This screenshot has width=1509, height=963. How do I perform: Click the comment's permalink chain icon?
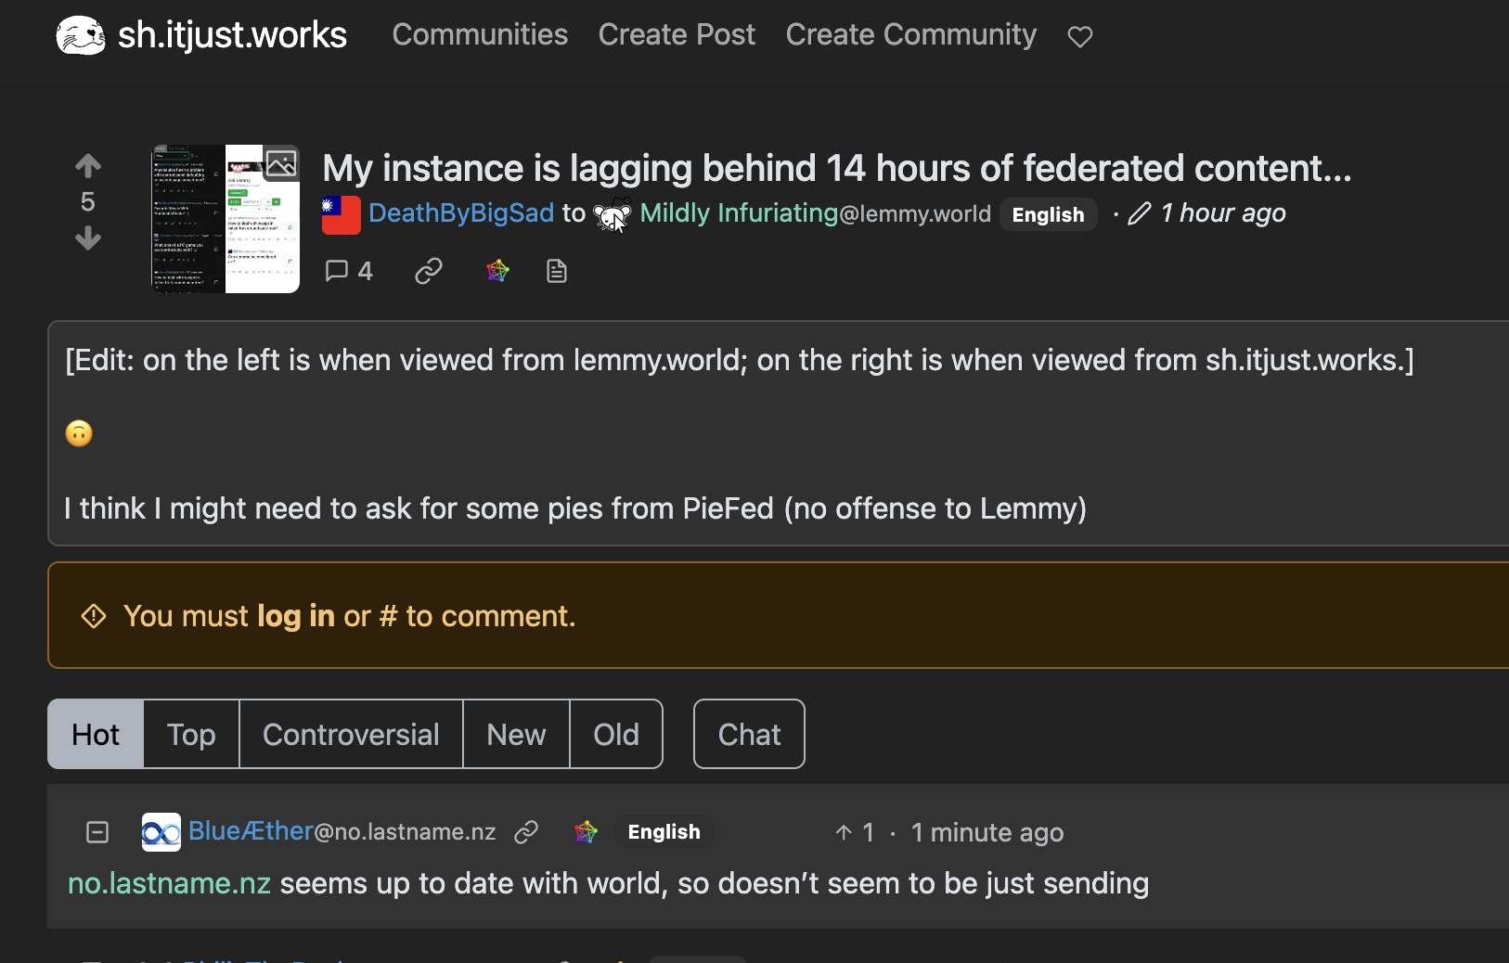point(526,832)
